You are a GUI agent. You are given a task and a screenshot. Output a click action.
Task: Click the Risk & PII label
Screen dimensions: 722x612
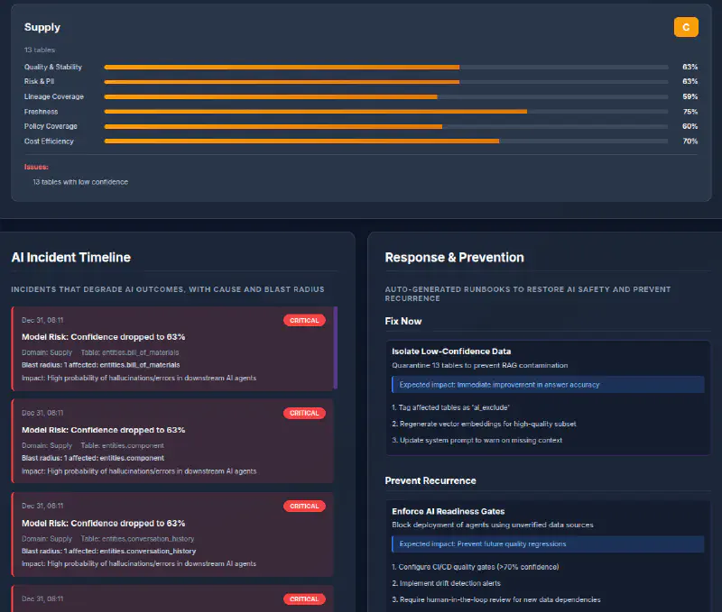(39, 81)
